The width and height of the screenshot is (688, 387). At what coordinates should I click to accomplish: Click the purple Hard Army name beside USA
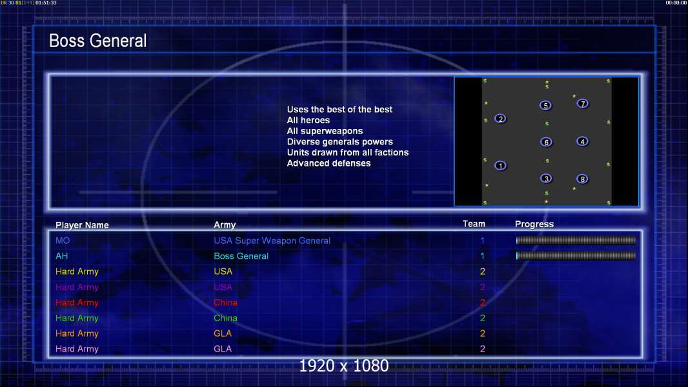tap(77, 288)
